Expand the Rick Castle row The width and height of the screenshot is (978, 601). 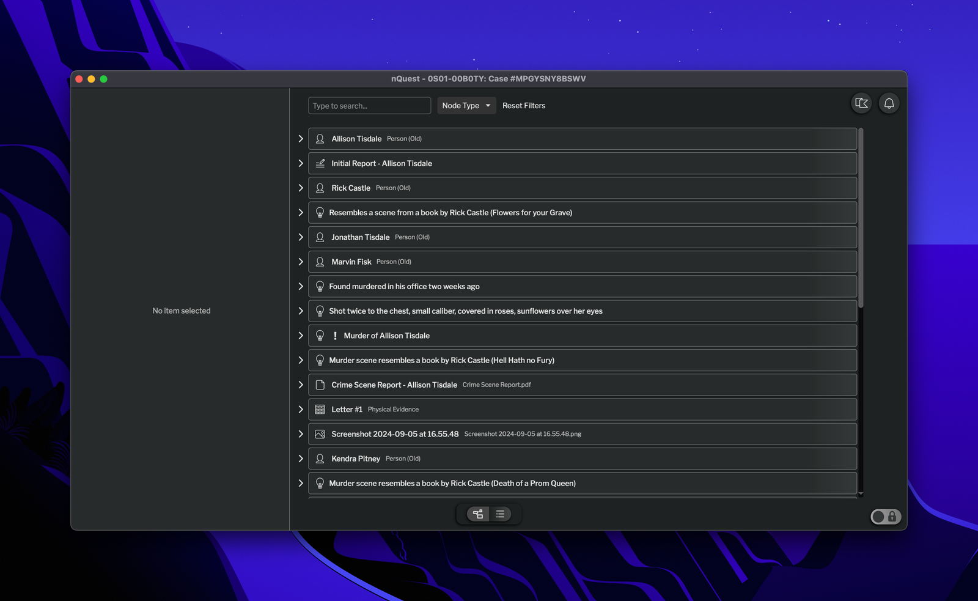coord(301,188)
